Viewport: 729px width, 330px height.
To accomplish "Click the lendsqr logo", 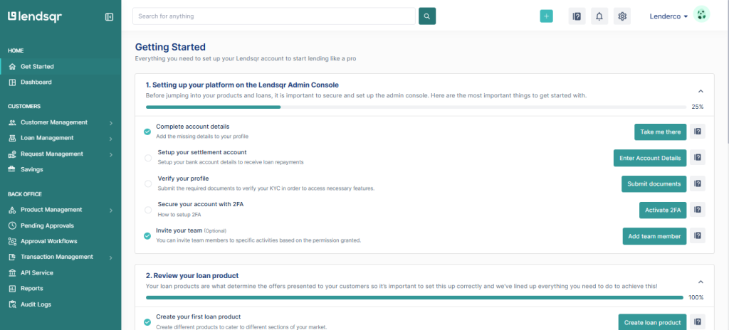I will click(x=35, y=17).
